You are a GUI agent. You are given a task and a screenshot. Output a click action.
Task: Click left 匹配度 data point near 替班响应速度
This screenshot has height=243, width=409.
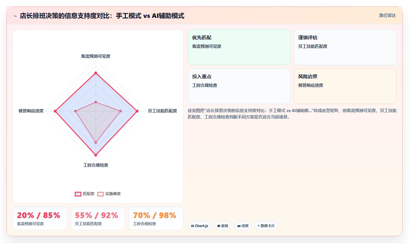[55, 111]
